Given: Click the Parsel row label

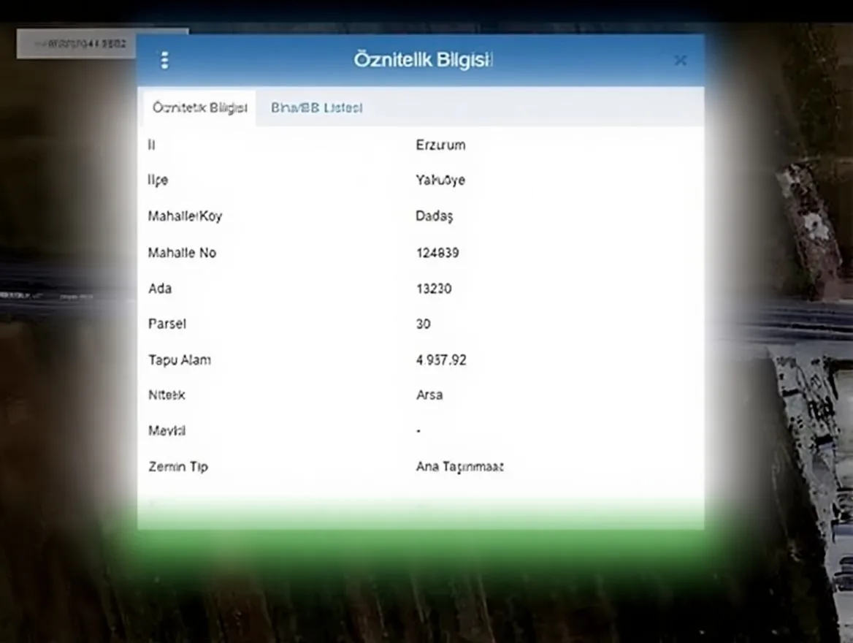Looking at the screenshot, I should point(167,324).
